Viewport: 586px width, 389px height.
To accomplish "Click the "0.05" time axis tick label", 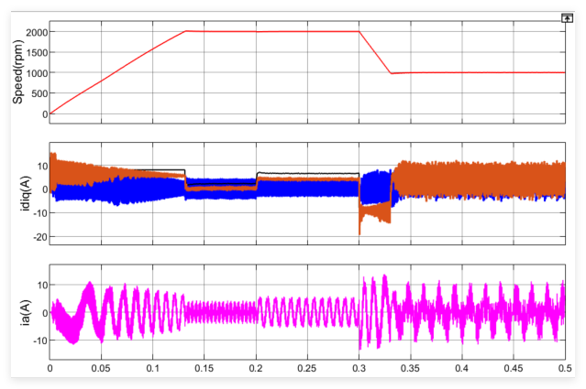I will pyautogui.click(x=101, y=369).
